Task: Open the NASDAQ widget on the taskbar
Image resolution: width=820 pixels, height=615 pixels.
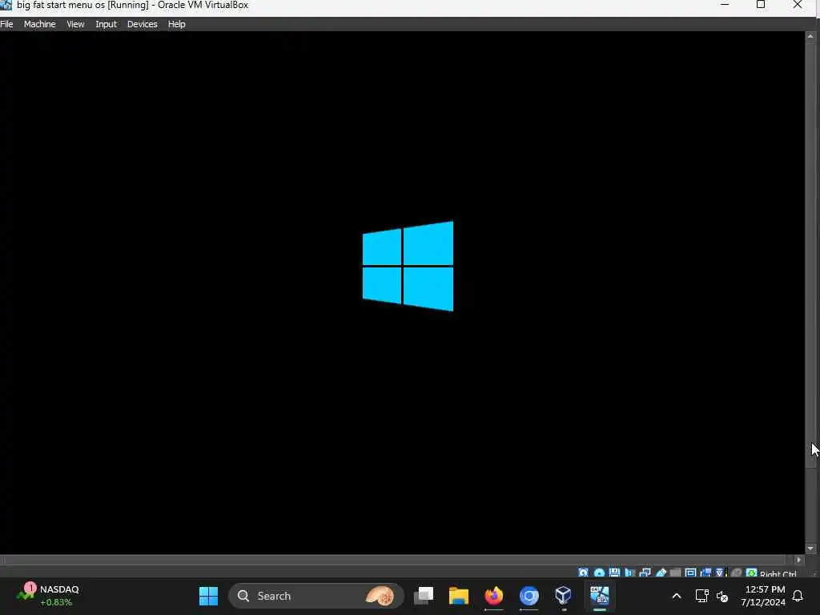Action: point(48,596)
